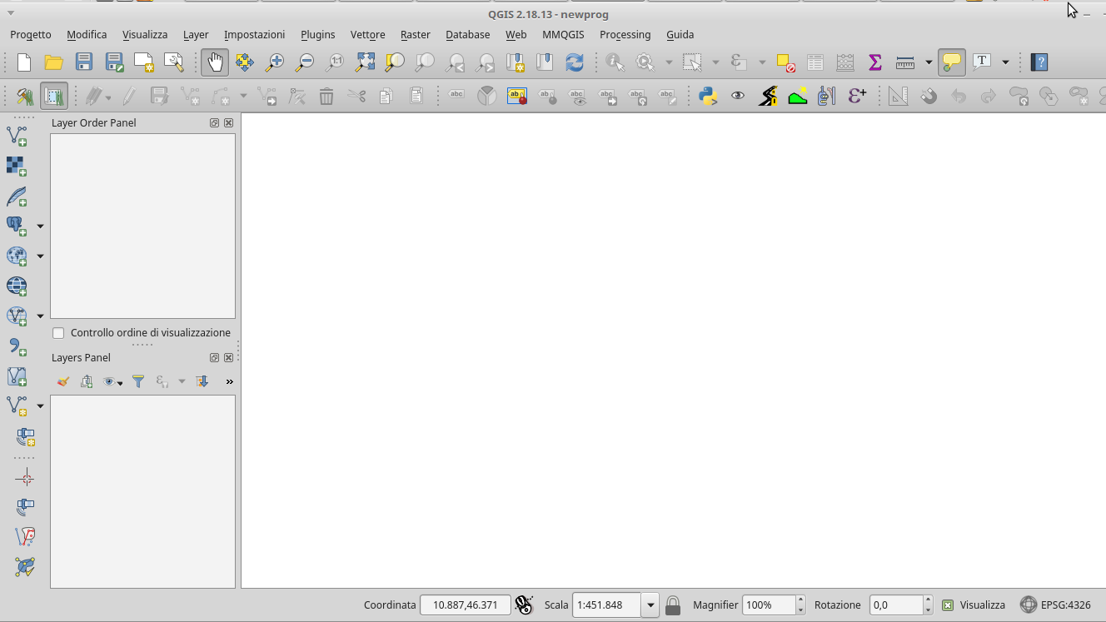Open the Processing menu

(625, 35)
